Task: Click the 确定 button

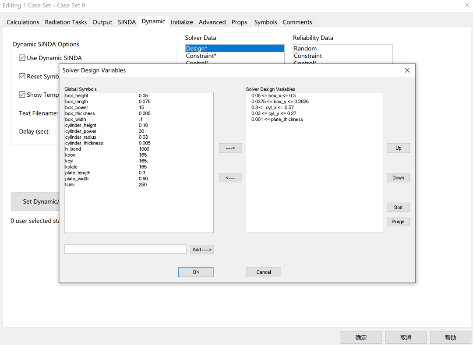Action: point(361,338)
